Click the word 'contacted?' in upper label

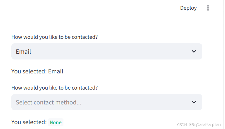(85, 37)
